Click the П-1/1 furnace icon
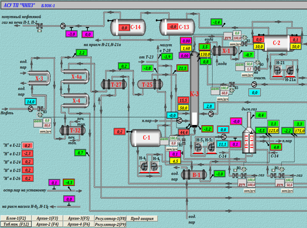Screen dimensions: 307x228 (x=246, y=142)
